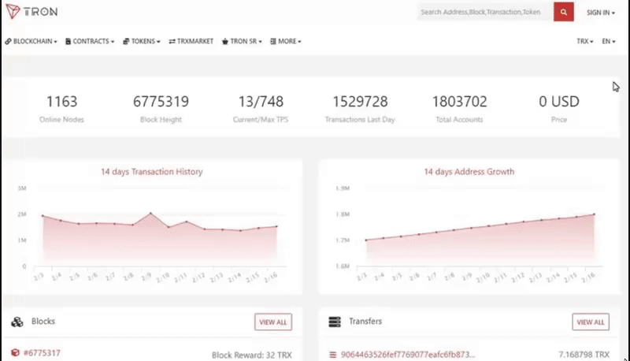Open the TRX currency selector
Viewport: 630px width, 361px height.
[x=584, y=42]
